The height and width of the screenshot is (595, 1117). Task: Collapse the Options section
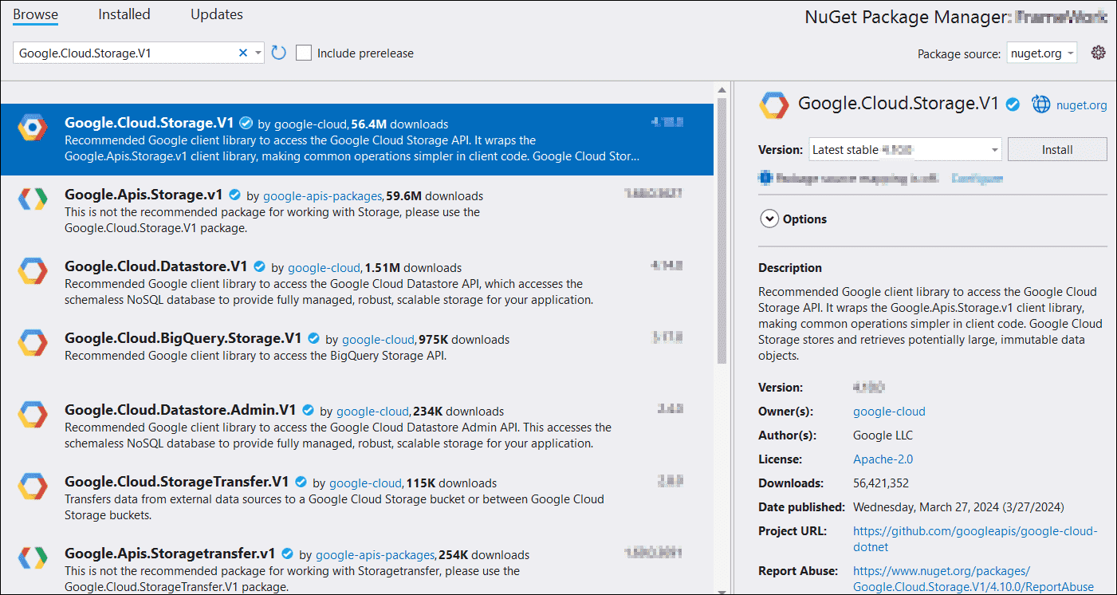[769, 218]
